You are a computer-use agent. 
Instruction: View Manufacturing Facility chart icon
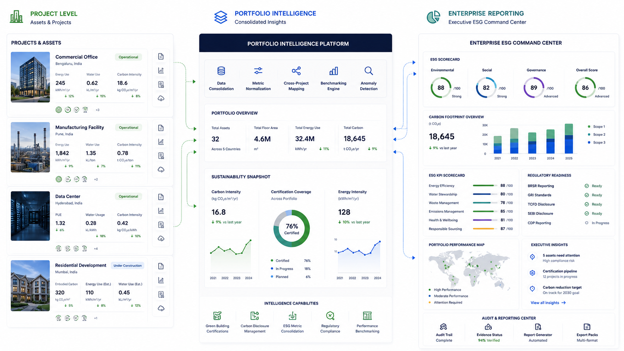click(x=161, y=142)
